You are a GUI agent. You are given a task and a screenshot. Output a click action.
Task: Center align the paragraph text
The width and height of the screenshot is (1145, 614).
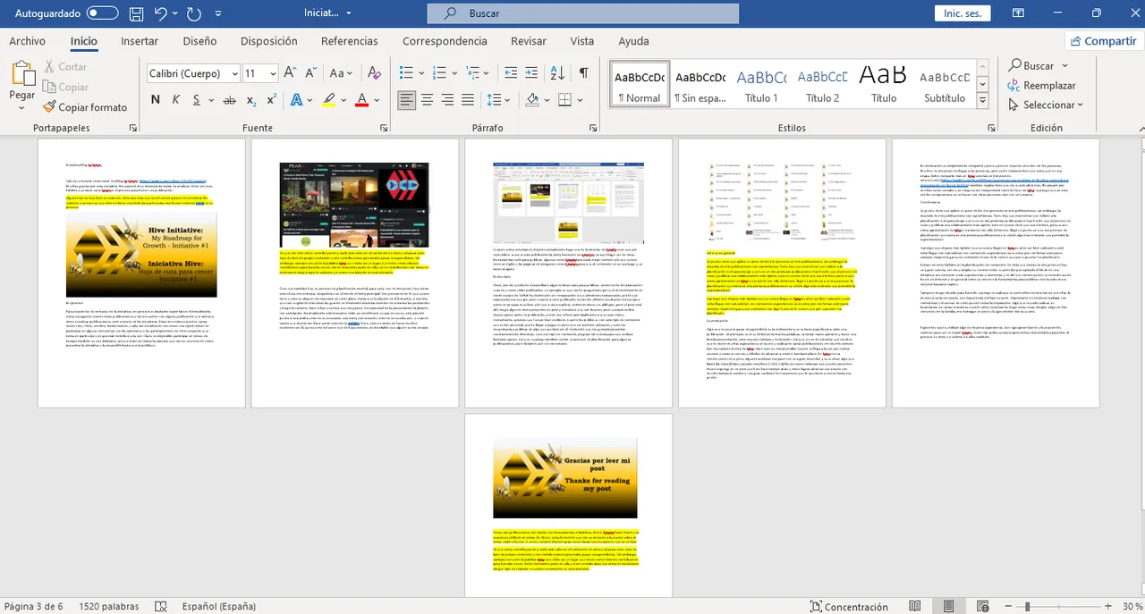[x=427, y=100]
